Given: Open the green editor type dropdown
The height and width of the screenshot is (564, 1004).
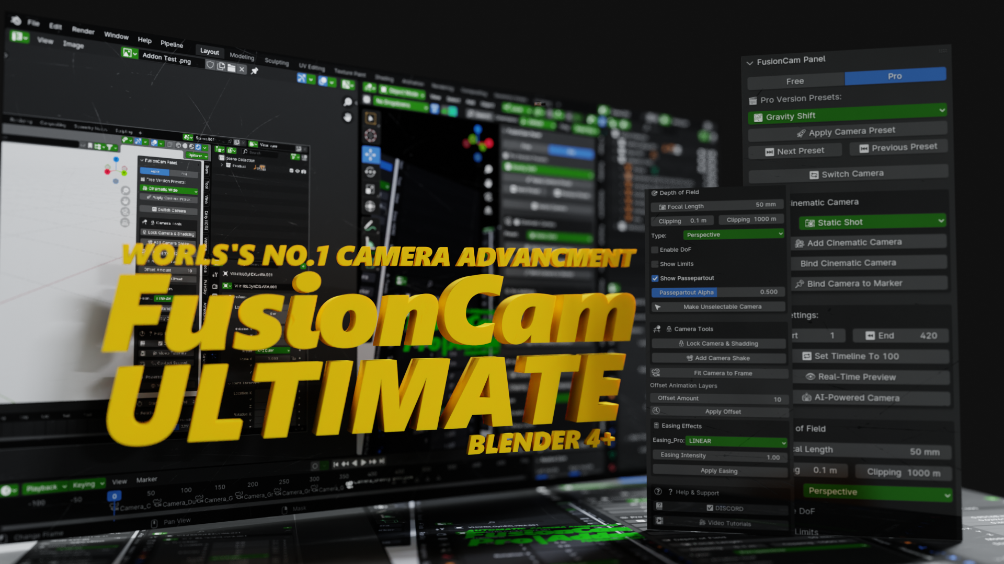Looking at the screenshot, I should click(x=20, y=37).
